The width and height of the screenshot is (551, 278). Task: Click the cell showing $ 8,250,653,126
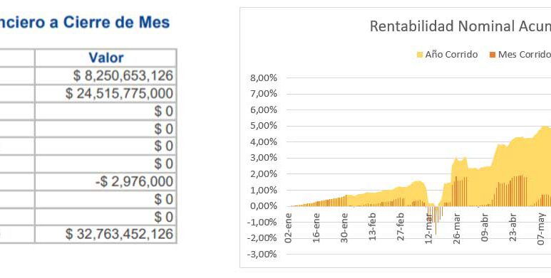pyautogui.click(x=105, y=76)
